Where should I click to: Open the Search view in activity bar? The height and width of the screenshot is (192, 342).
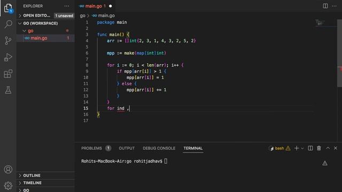click(x=8, y=24)
